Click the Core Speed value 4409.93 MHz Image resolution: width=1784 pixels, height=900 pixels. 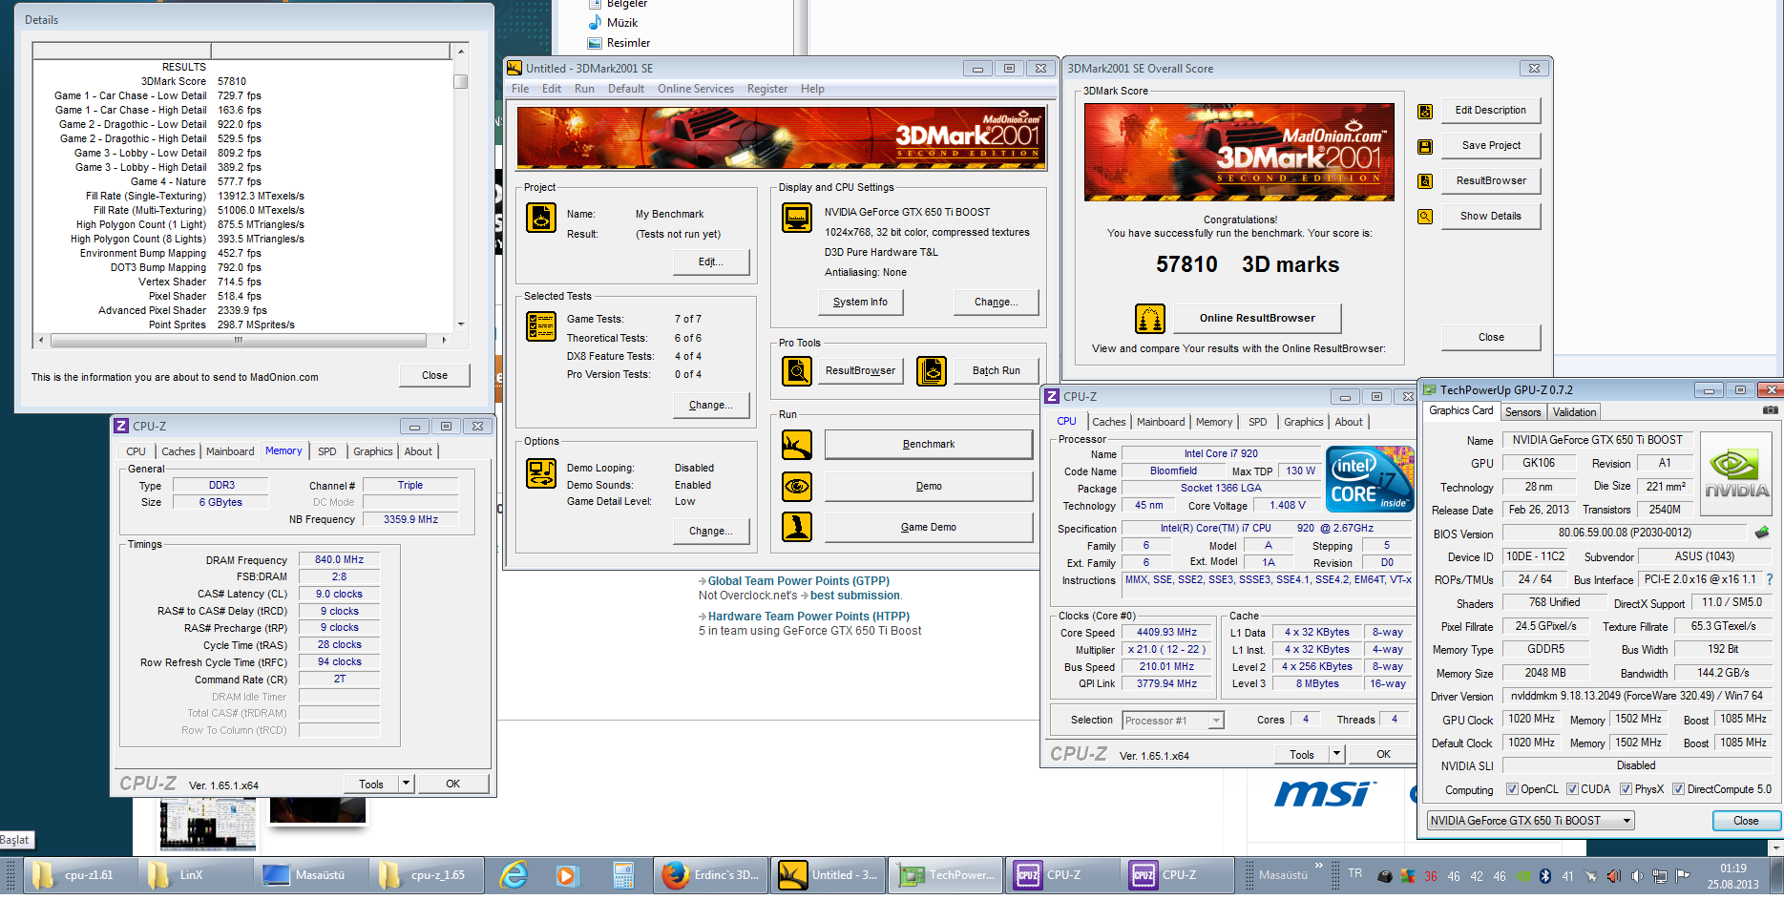click(1166, 633)
